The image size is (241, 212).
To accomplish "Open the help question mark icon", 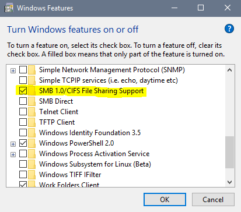I will [229, 29].
